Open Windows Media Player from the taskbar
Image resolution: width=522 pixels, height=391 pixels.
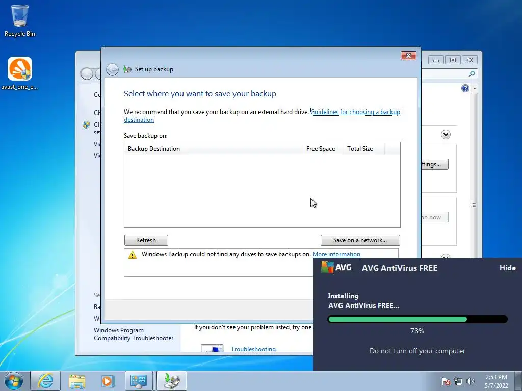coord(108,381)
